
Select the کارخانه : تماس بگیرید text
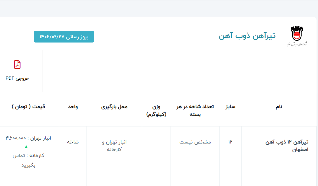[28, 160]
